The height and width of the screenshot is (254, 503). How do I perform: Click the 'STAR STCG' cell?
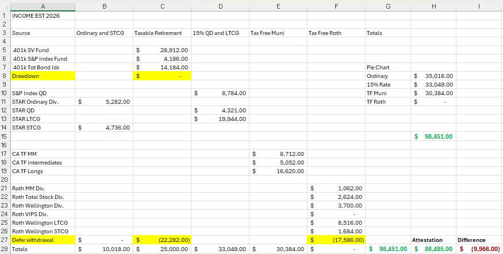43,128
